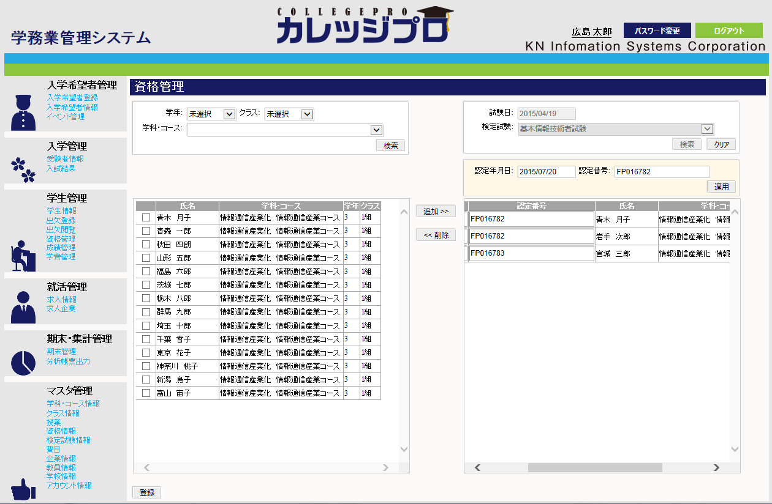Click the 広島 太郎 user name link

[x=592, y=31]
